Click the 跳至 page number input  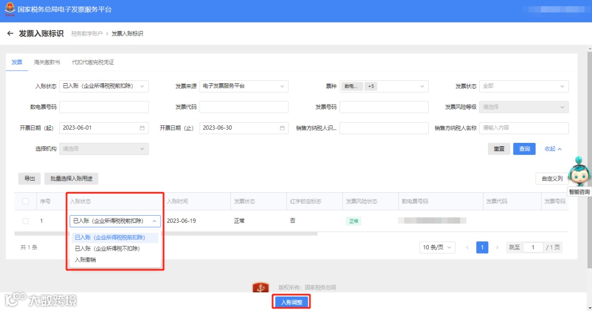533,247
